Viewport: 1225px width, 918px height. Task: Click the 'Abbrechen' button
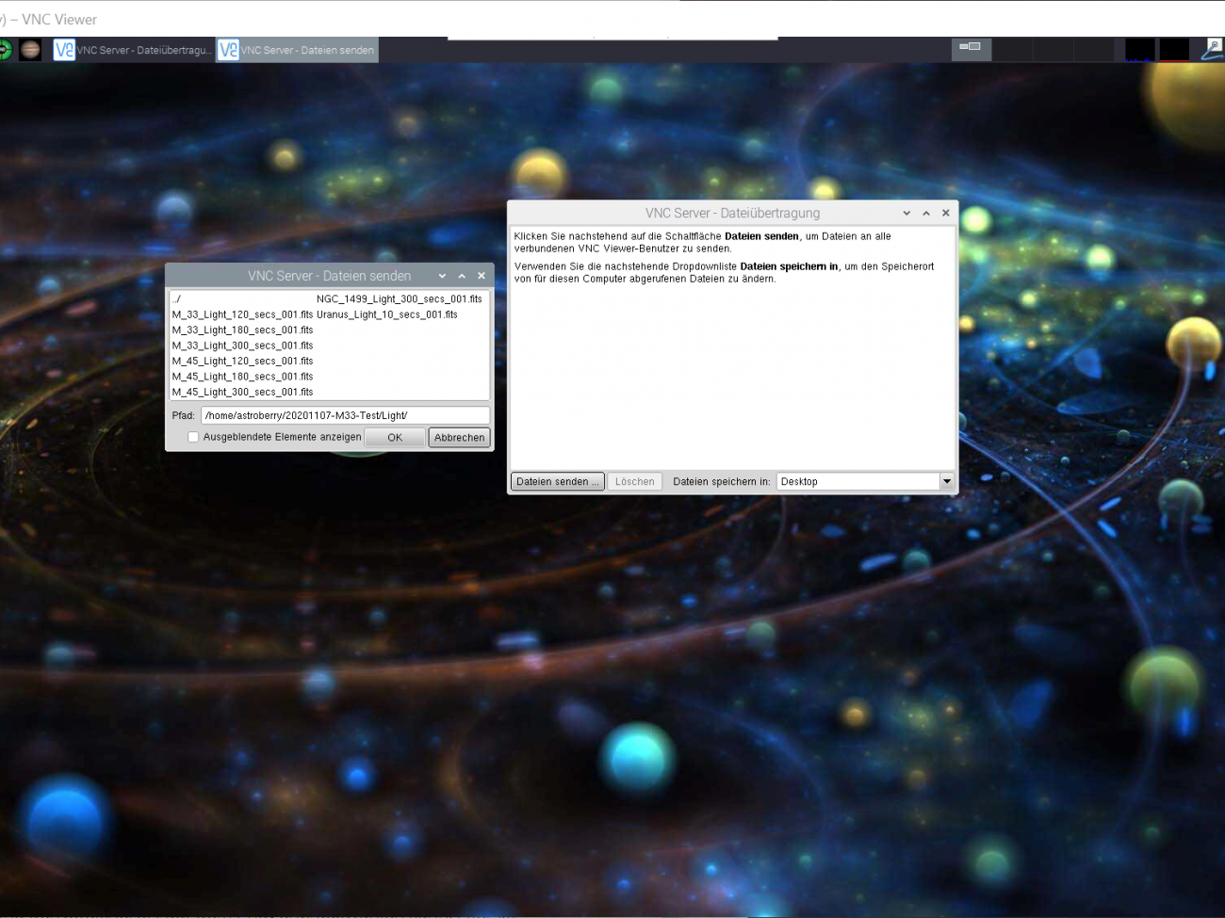point(460,437)
